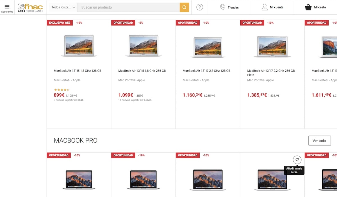Open the Mi cesta shopping basket icon
337x197 pixels.
click(x=308, y=7)
